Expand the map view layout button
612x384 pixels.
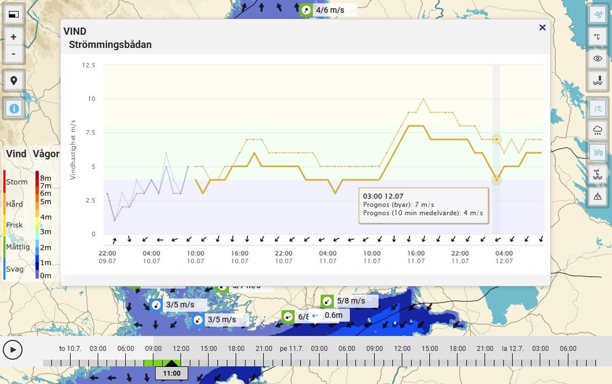tap(14, 15)
